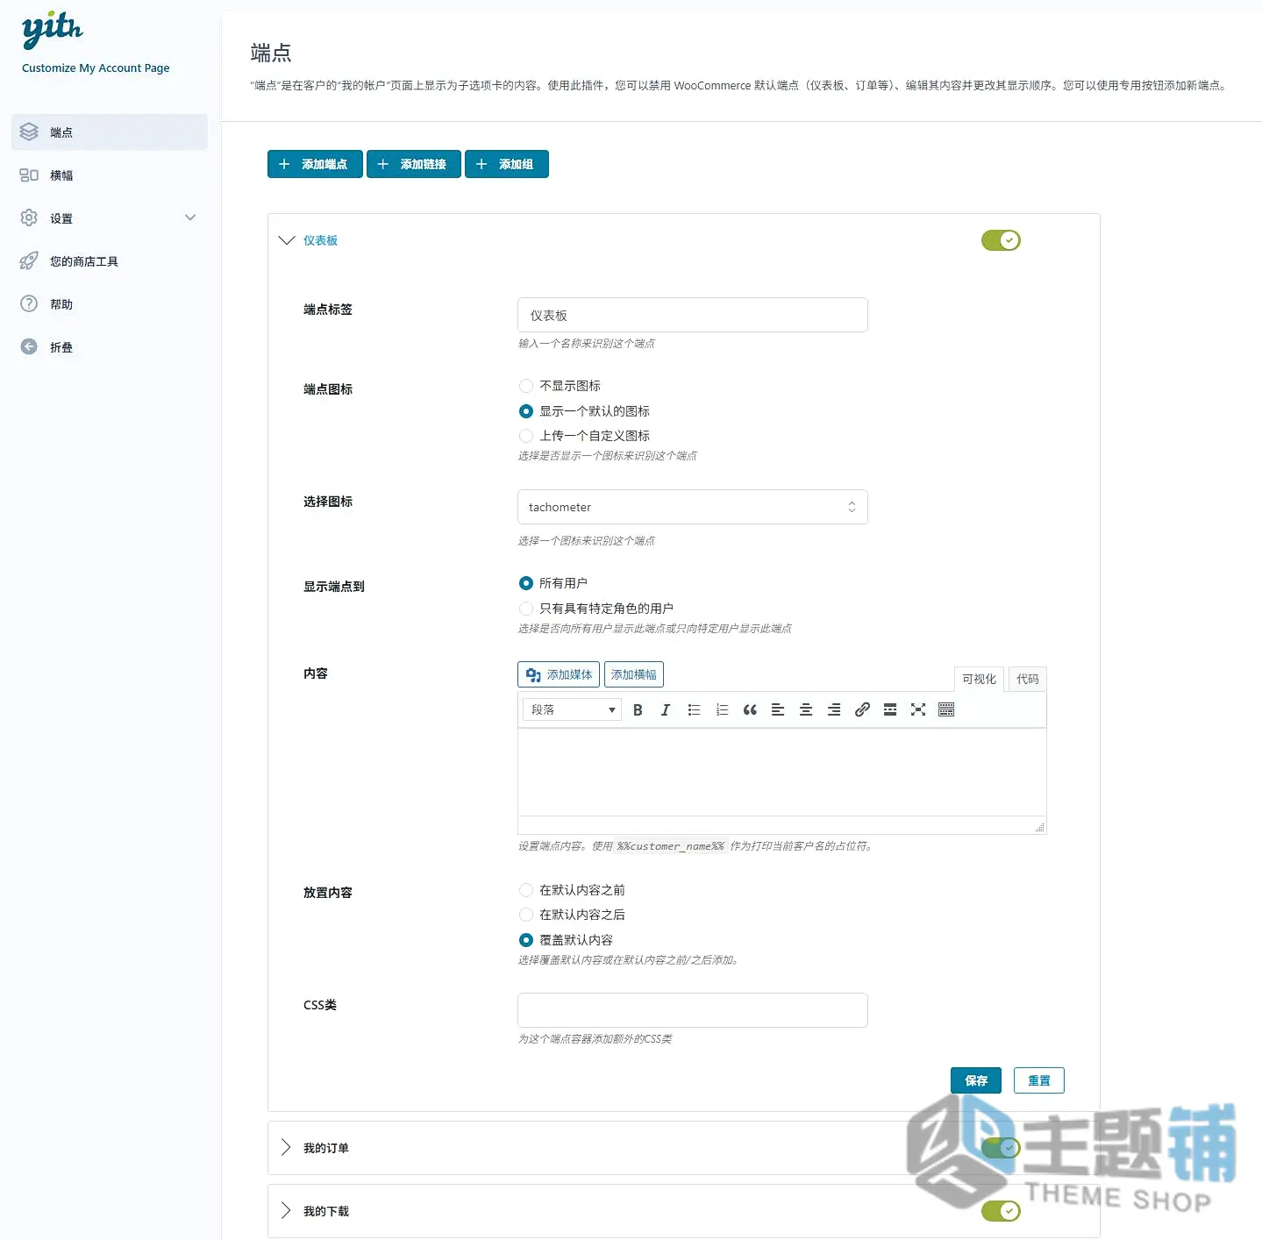Switch to 可视化 editor tab
The height and width of the screenshot is (1240, 1262).
979,679
